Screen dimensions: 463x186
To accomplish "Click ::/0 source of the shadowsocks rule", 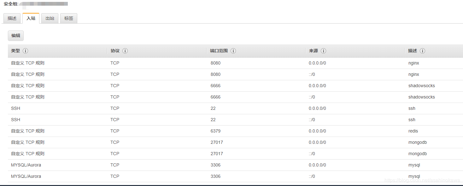I will click(x=312, y=97).
